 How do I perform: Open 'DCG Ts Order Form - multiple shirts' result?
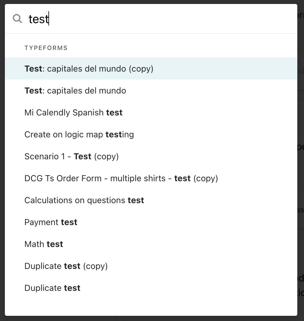(151, 178)
